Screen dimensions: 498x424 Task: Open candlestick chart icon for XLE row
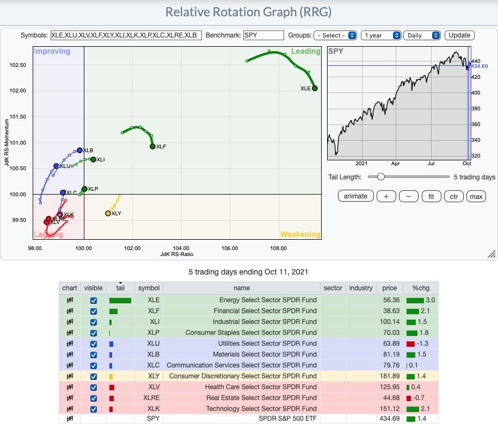click(70, 300)
